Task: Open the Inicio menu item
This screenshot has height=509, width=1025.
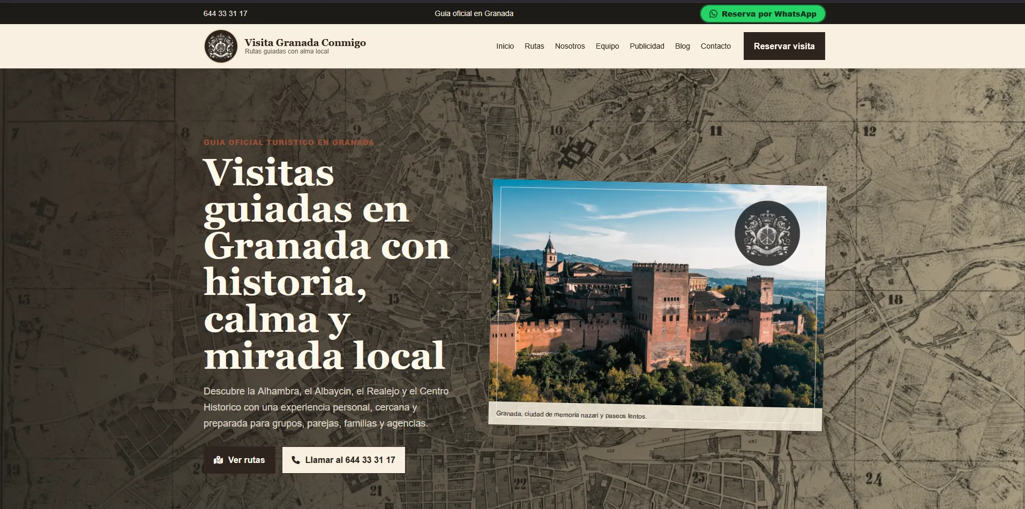Action: pos(505,46)
